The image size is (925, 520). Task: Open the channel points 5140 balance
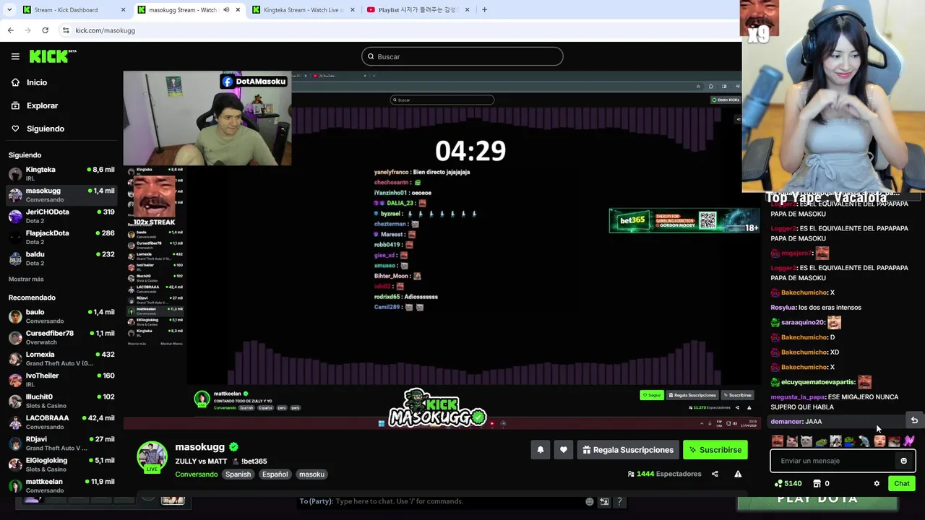(x=788, y=484)
